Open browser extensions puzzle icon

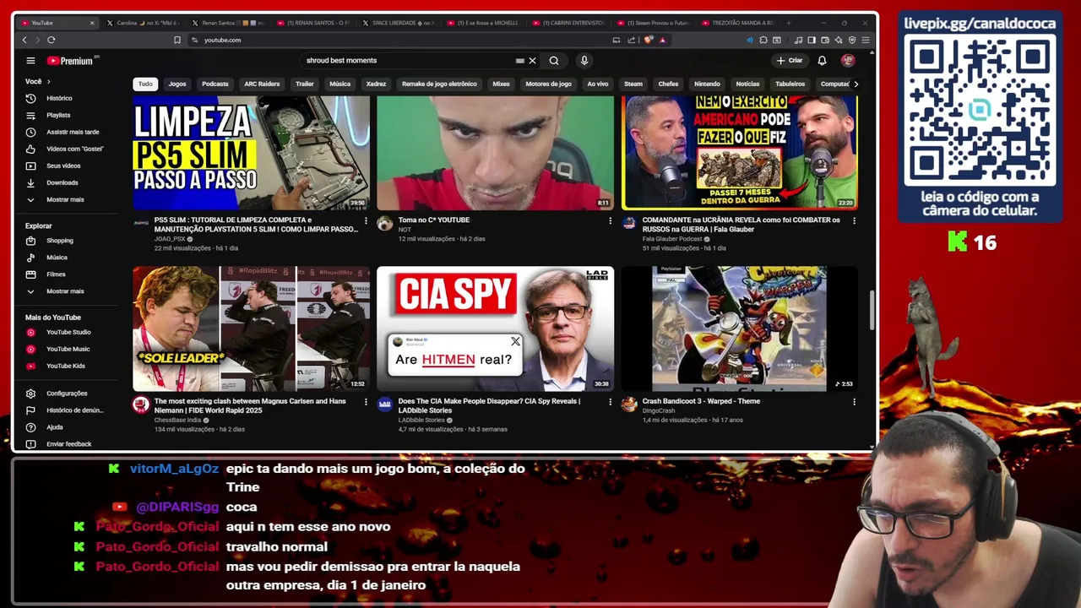click(x=763, y=40)
